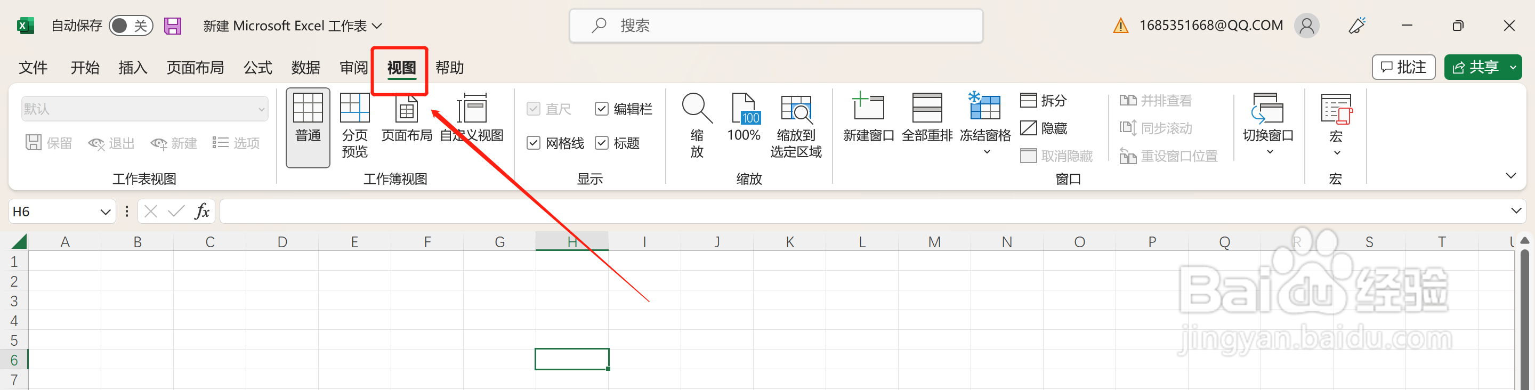Click the scroll up arrow
This screenshot has height=390, width=1535.
tap(1524, 240)
